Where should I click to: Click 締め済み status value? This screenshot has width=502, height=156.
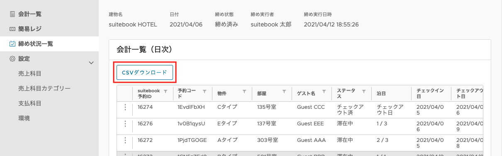(227, 24)
